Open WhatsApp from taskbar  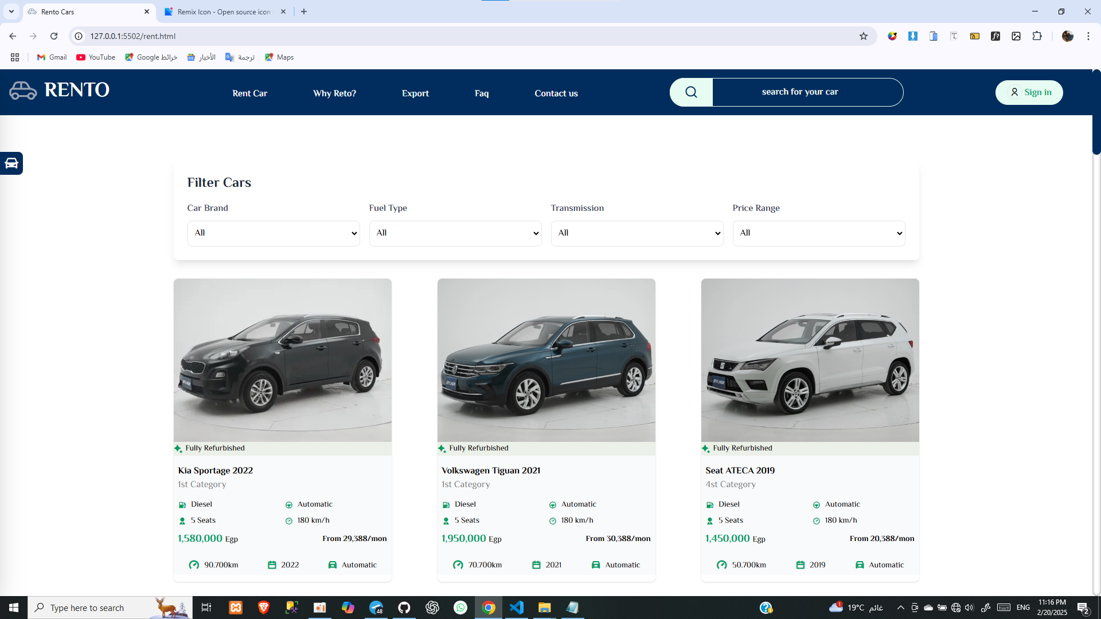tap(460, 608)
